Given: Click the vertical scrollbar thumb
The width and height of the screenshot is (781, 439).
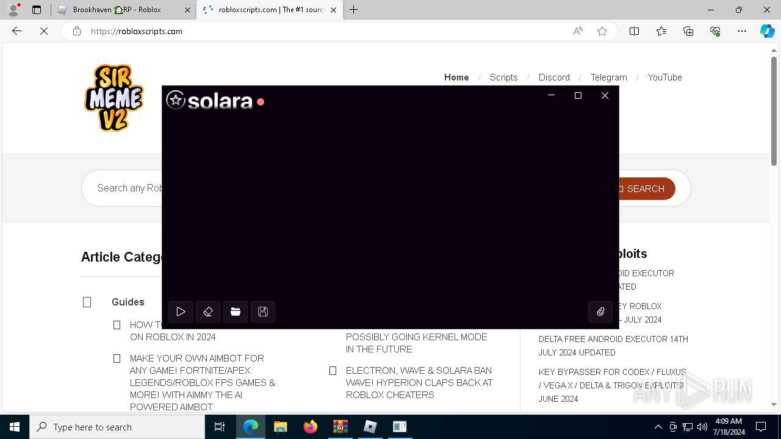Looking at the screenshot, I should [774, 110].
